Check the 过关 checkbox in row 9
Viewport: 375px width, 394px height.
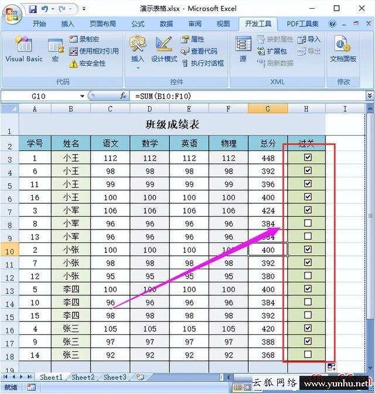(308, 236)
